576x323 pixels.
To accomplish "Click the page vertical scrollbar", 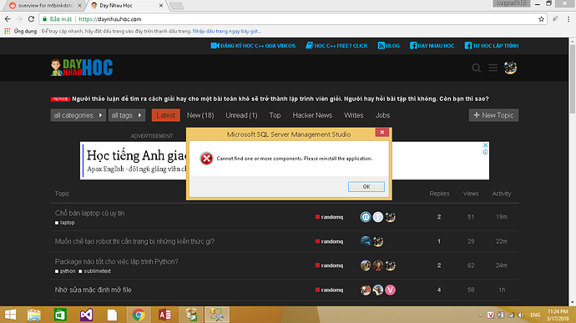I will pyautogui.click(x=573, y=171).
